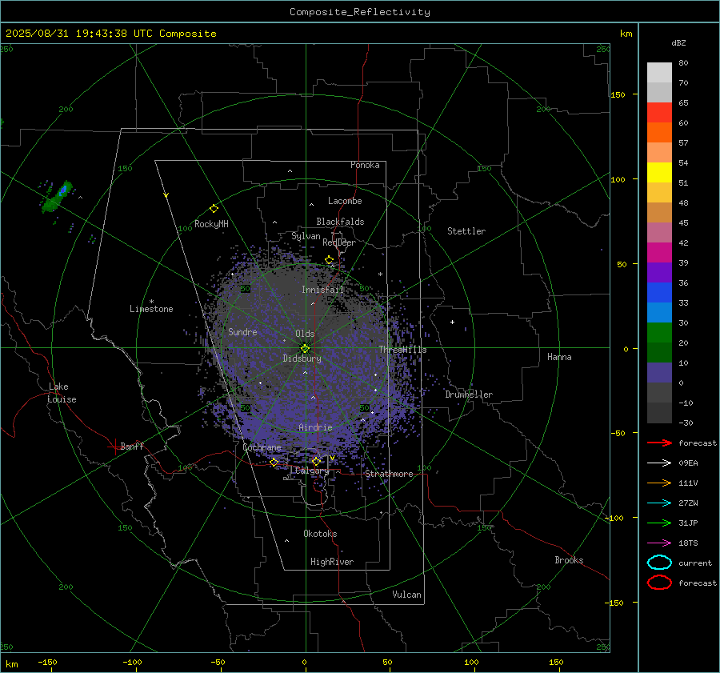Pick the green 20–30 dBZ color swatch
720x673 pixels.
(659, 333)
